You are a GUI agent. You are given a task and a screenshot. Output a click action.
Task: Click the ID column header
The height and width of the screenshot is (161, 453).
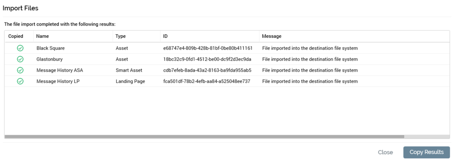click(x=166, y=36)
